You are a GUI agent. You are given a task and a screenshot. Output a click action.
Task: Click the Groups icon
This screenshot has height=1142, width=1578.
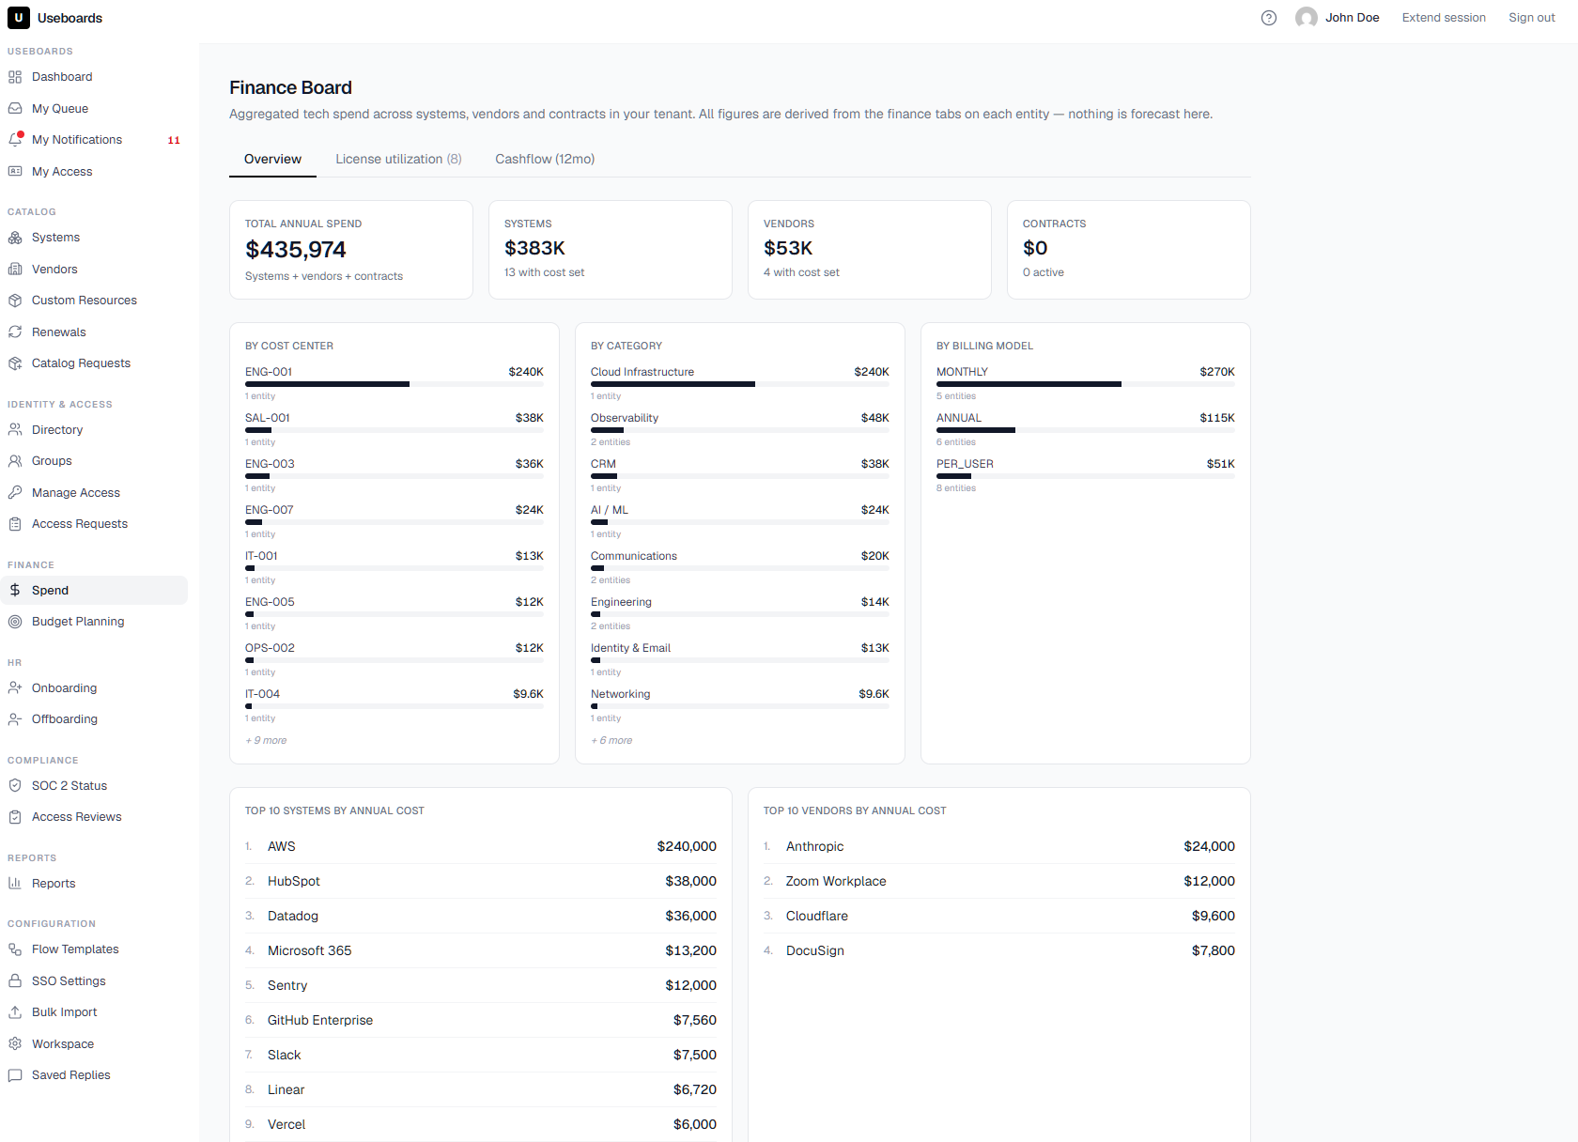tap(15, 461)
